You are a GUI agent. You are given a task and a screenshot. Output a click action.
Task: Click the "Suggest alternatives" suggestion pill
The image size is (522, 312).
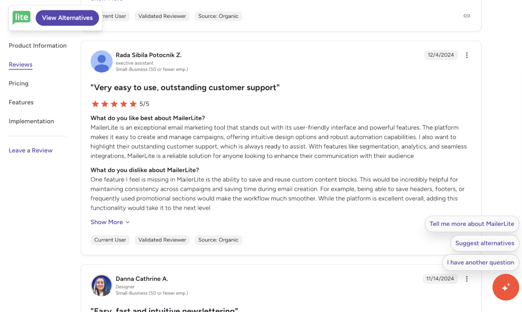[485, 243]
